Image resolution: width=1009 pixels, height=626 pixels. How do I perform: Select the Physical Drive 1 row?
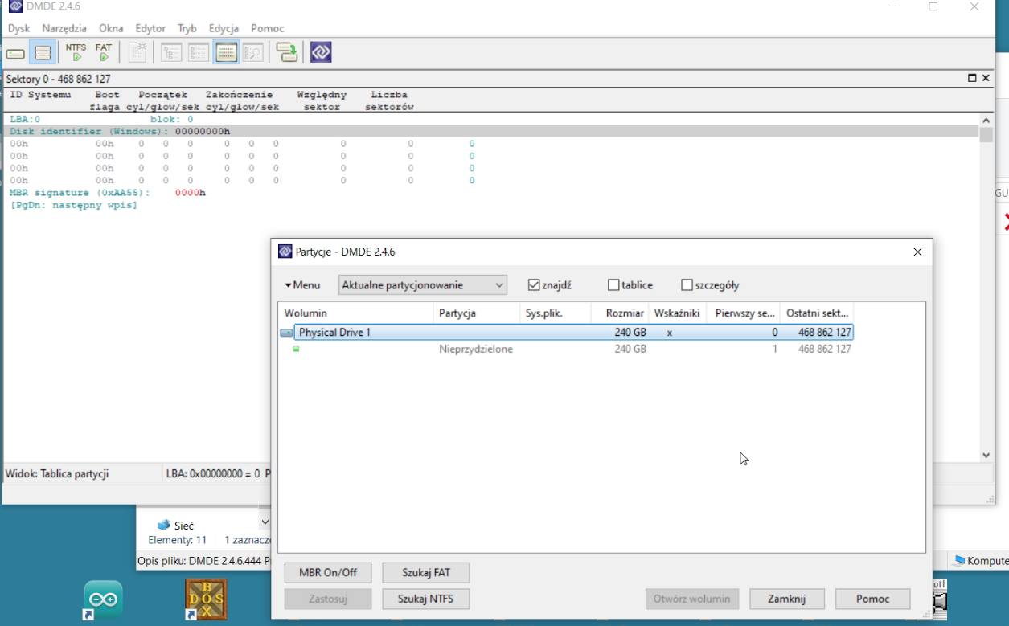(x=566, y=332)
